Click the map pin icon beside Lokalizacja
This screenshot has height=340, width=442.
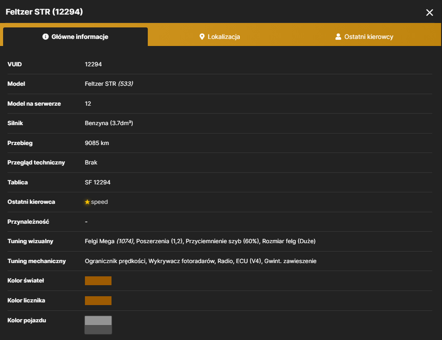202,37
